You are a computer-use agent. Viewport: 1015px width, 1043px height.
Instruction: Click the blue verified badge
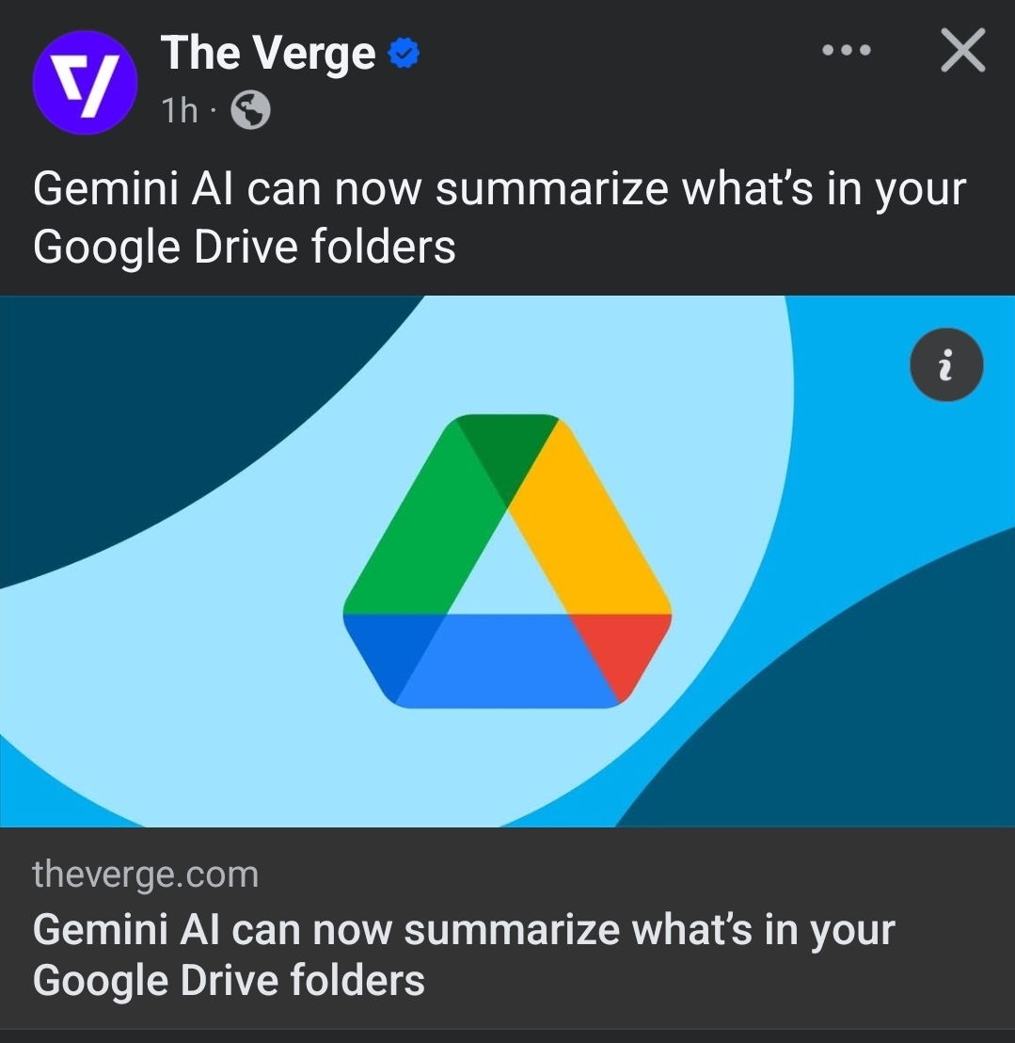(403, 55)
